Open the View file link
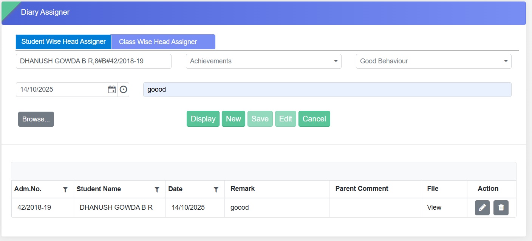532x241 pixels. 434,207
